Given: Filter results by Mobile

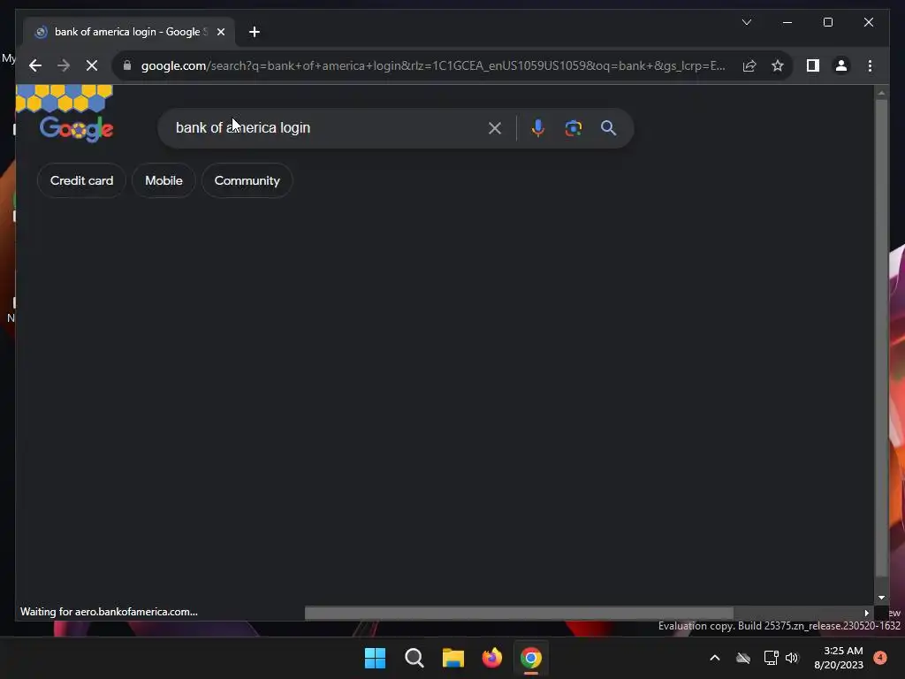Looking at the screenshot, I should click(x=164, y=180).
